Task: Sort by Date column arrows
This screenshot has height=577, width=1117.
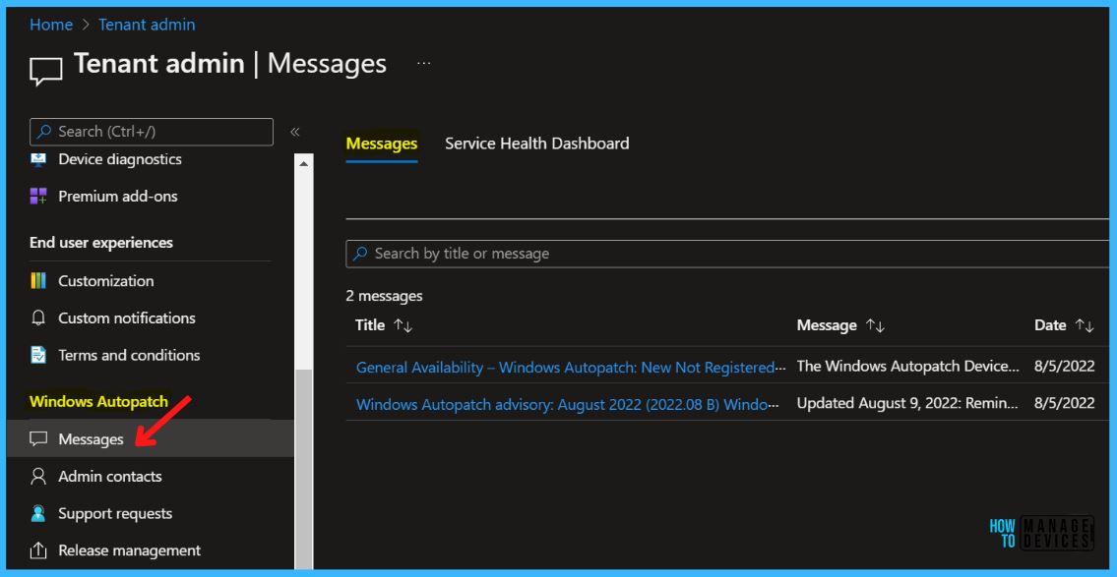Action: click(1085, 325)
